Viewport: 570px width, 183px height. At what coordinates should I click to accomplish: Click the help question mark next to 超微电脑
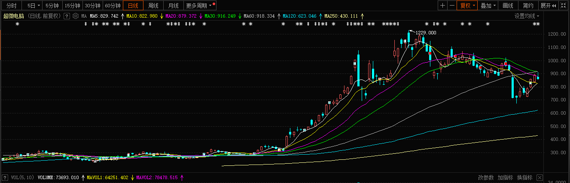pyautogui.click(x=67, y=16)
